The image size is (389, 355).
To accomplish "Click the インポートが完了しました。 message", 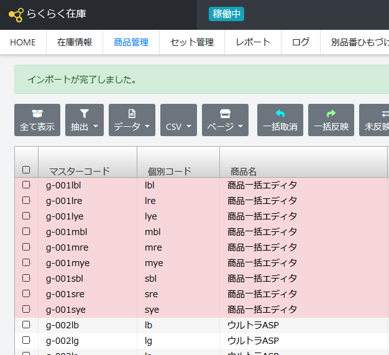I will click(82, 80).
